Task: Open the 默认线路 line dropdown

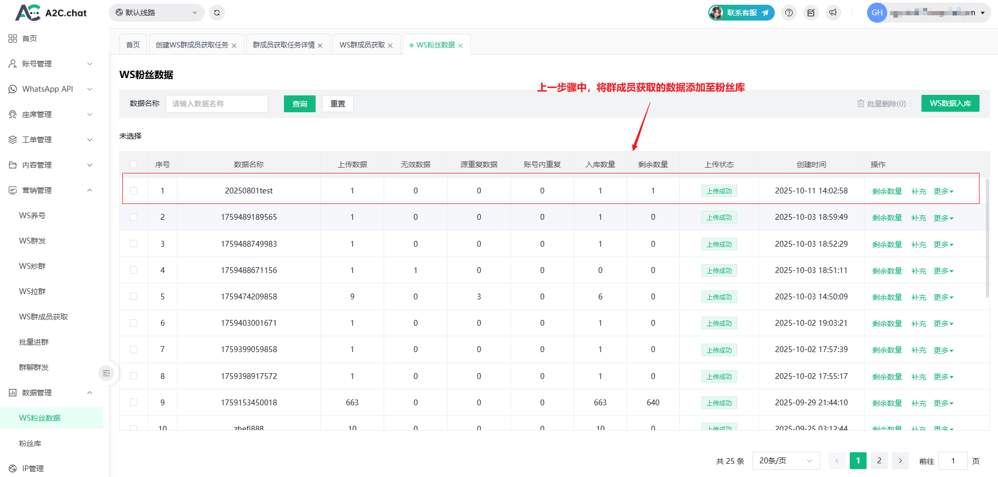Action: click(156, 13)
